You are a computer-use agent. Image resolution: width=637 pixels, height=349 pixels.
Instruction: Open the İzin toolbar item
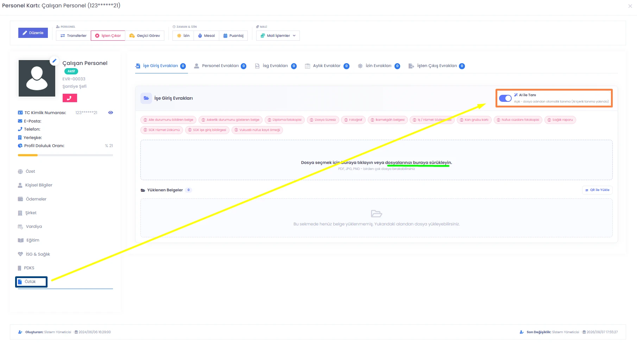(x=183, y=35)
